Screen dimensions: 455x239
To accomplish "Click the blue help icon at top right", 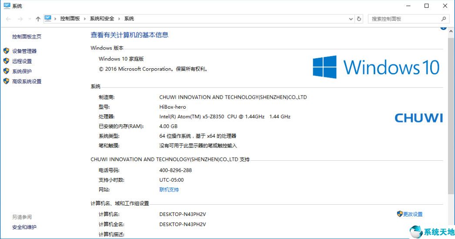I will (443, 28).
